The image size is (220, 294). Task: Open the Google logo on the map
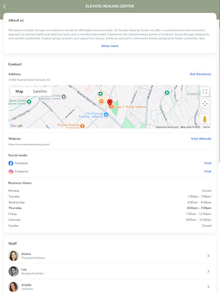pos(17,126)
